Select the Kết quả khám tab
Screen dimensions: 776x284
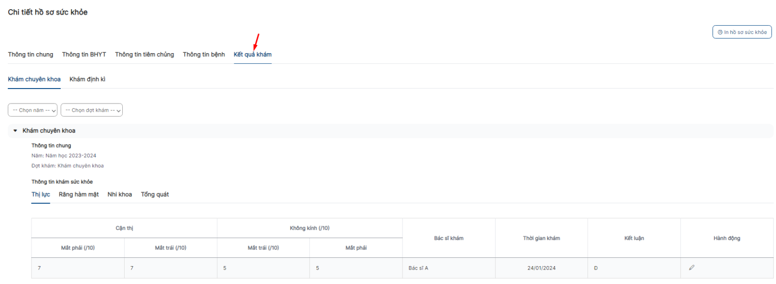(253, 55)
